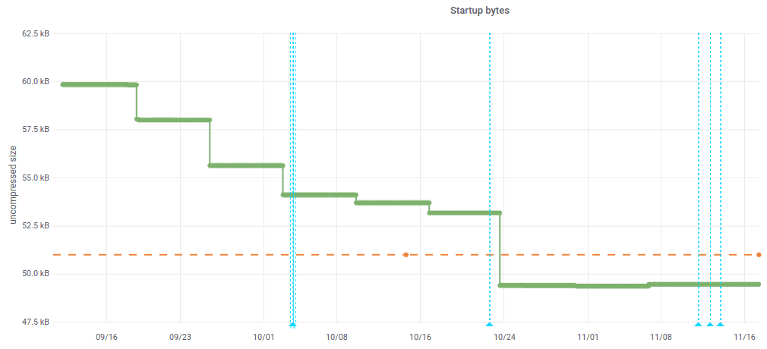Image resolution: width=767 pixels, height=349 pixels.
Task: Click green line step at 58 kB level
Action: (173, 120)
